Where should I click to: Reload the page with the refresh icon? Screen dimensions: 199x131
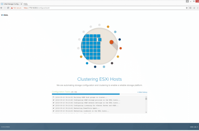click(8, 8)
